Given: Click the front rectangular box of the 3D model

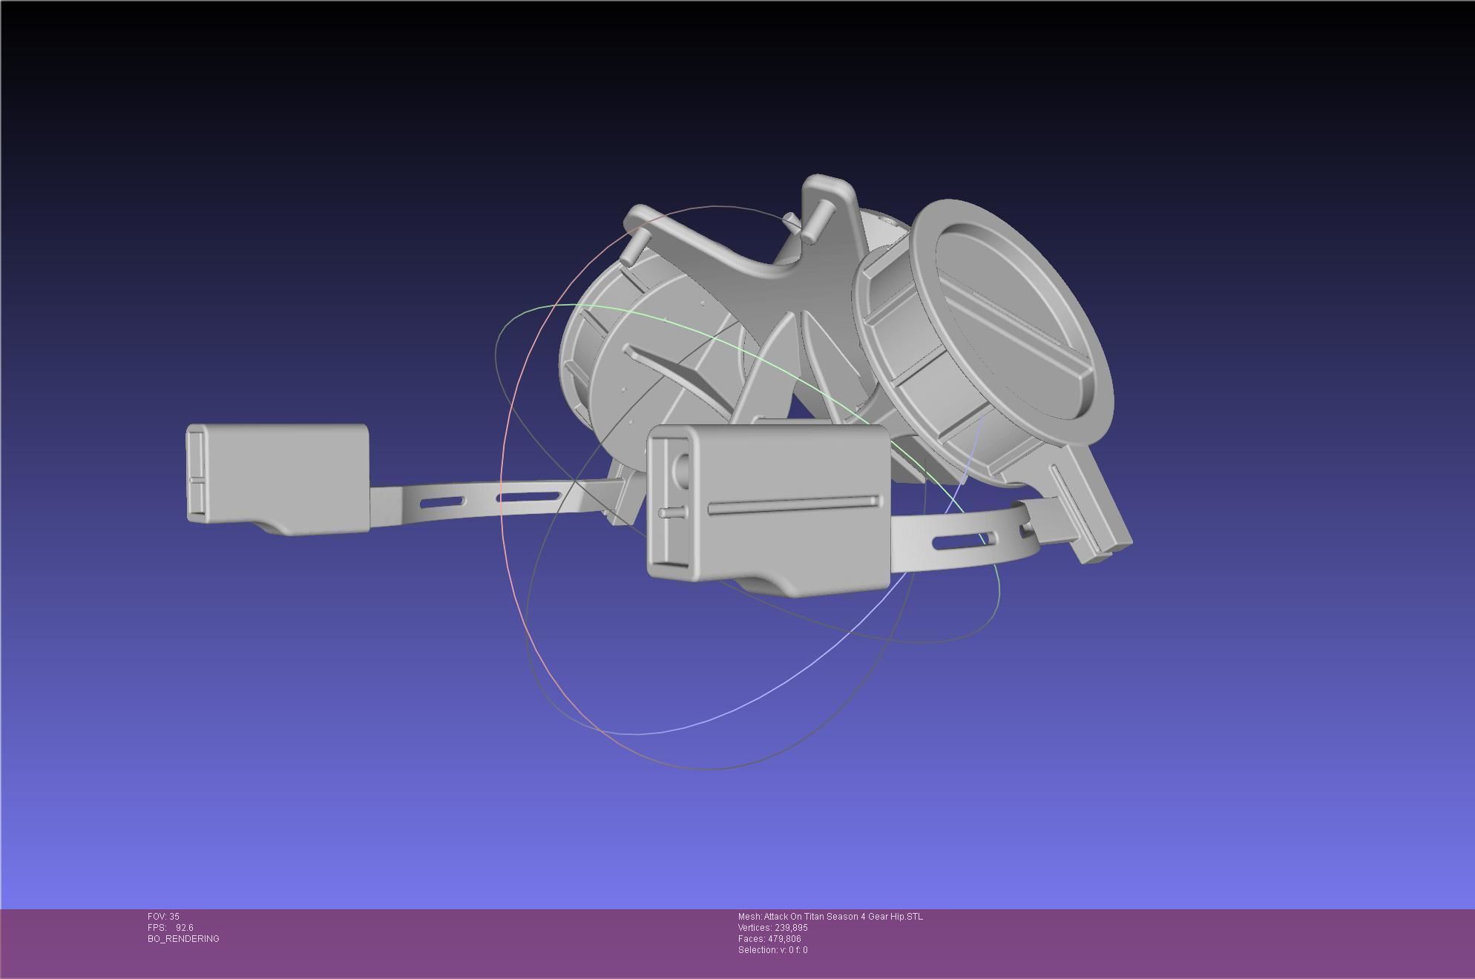Looking at the screenshot, I should (x=768, y=510).
